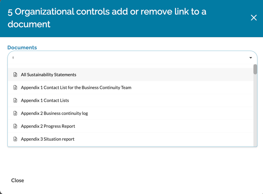Click the Documents field label

(x=22, y=47)
